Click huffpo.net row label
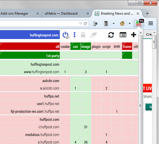159x144 pixels. click(x=30, y=96)
